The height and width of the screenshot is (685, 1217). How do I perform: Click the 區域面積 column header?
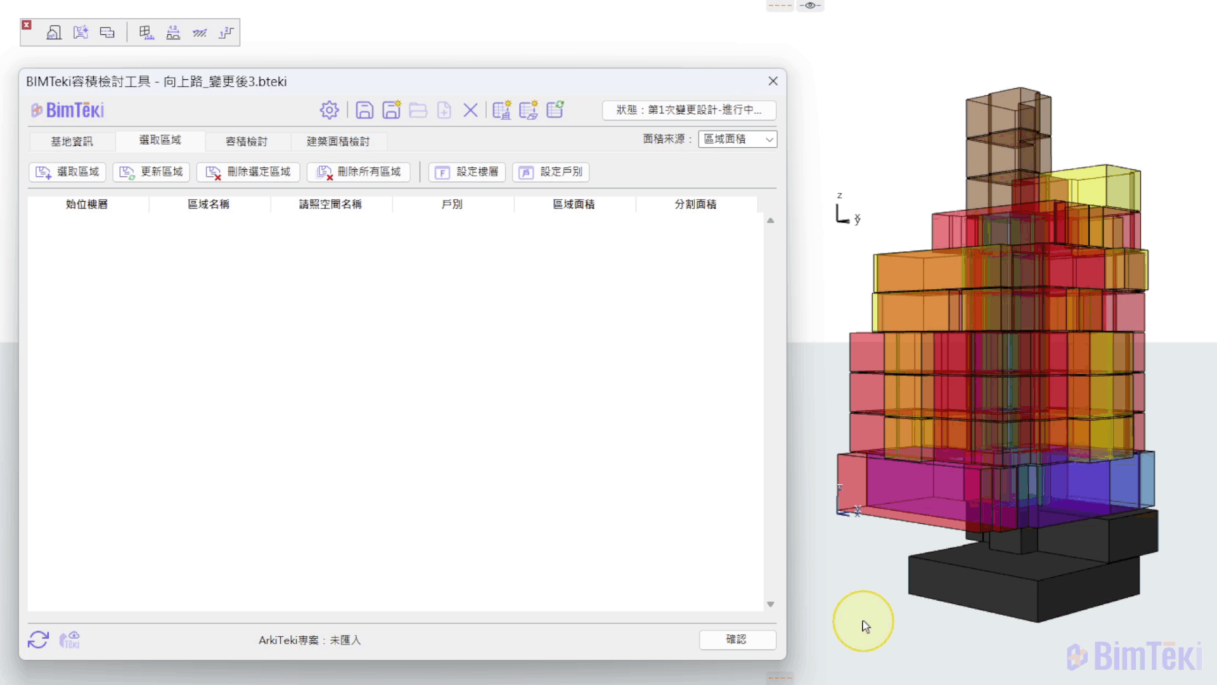point(574,204)
